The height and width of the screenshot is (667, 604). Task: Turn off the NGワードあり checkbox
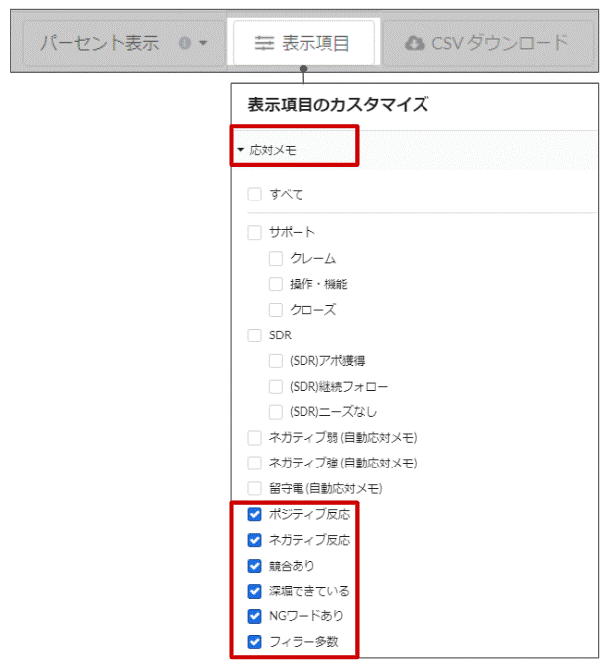tap(254, 616)
